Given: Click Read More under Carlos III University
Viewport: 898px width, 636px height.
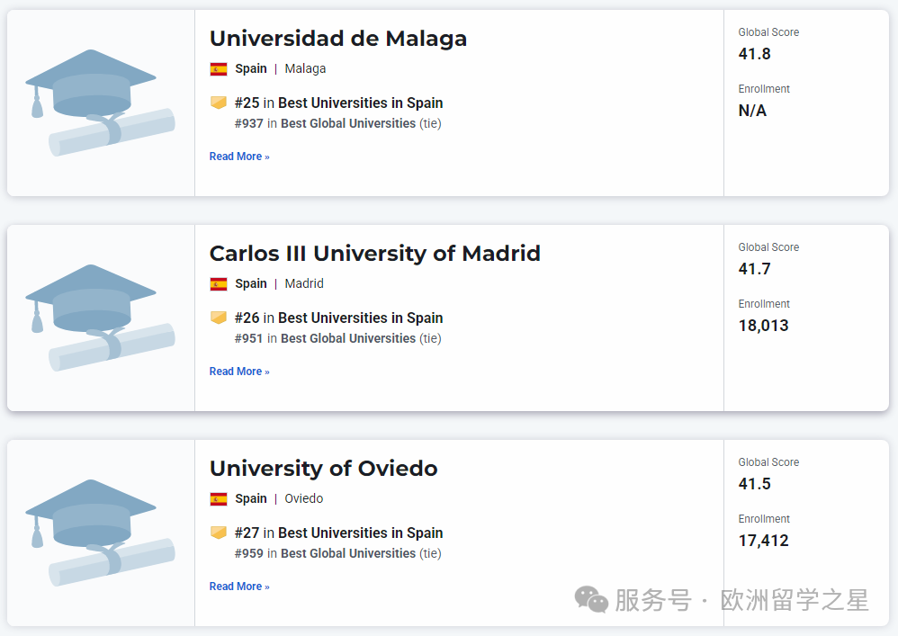Looking at the screenshot, I should 239,372.
